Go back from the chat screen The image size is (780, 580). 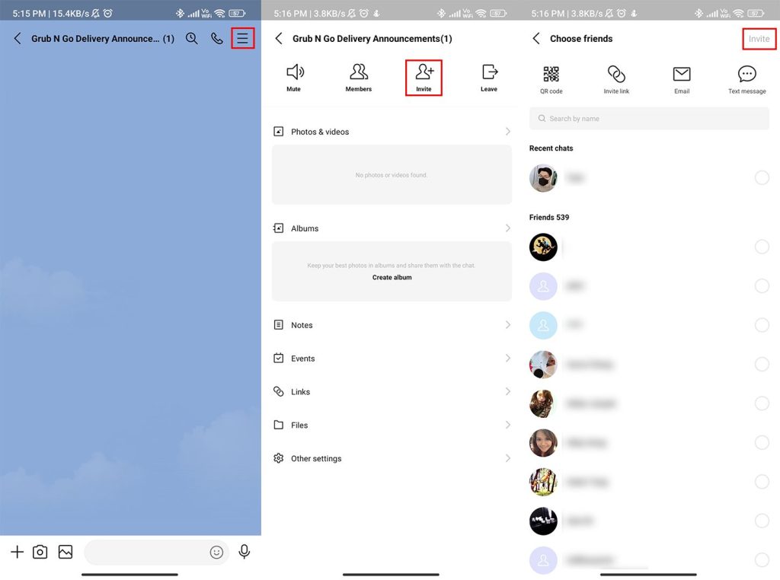tap(18, 38)
